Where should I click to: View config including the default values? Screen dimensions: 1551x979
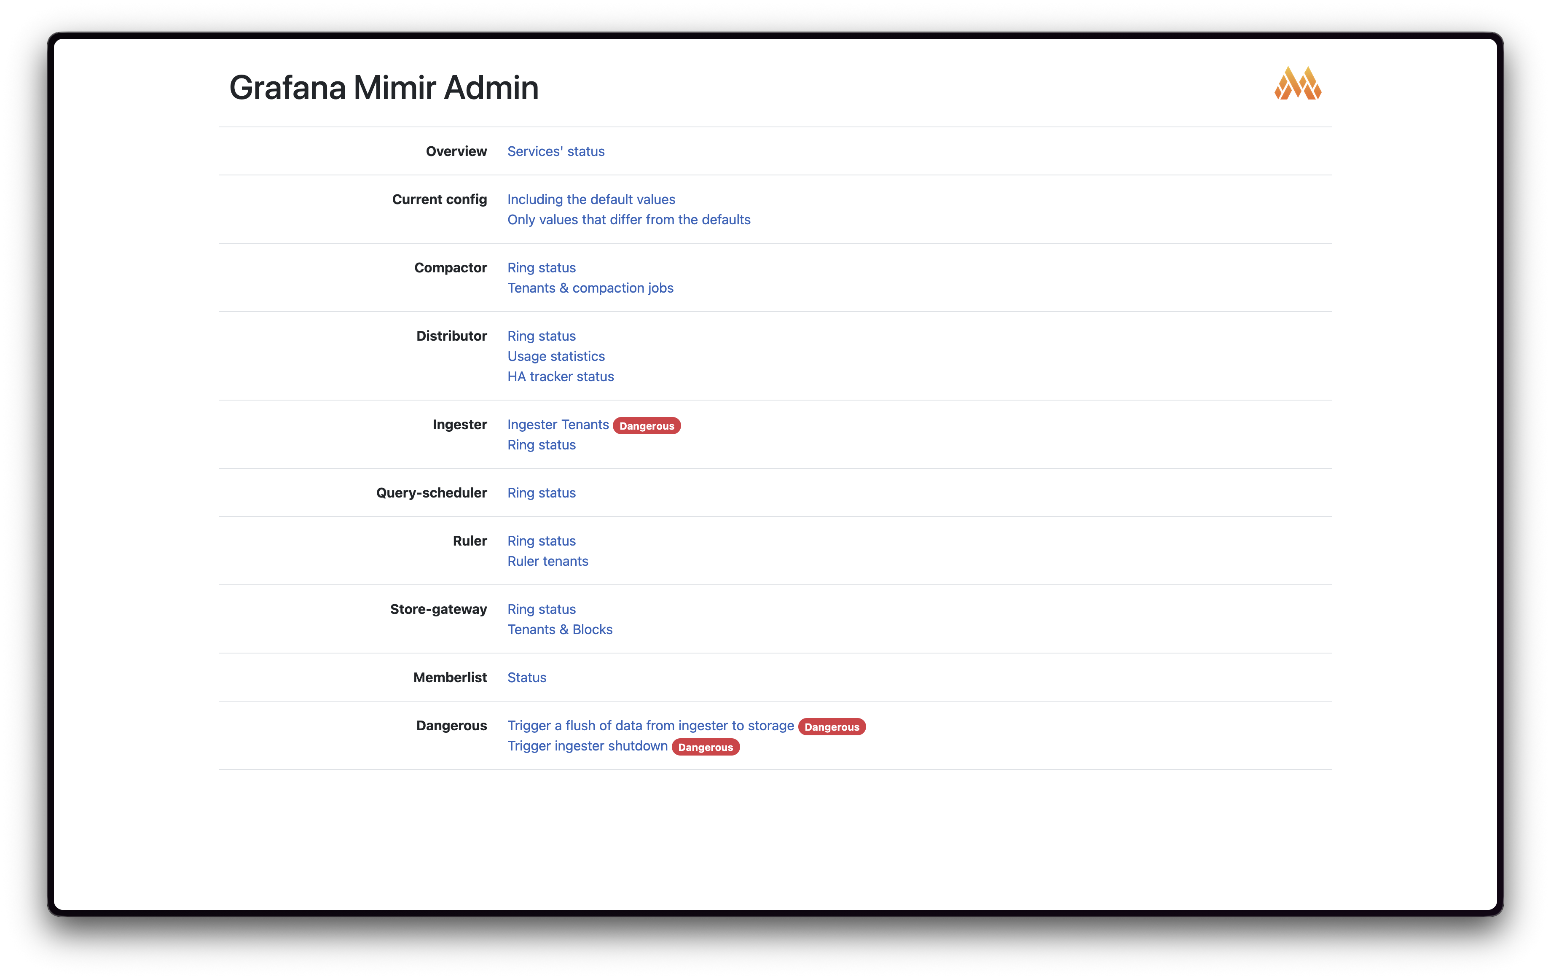click(x=590, y=199)
